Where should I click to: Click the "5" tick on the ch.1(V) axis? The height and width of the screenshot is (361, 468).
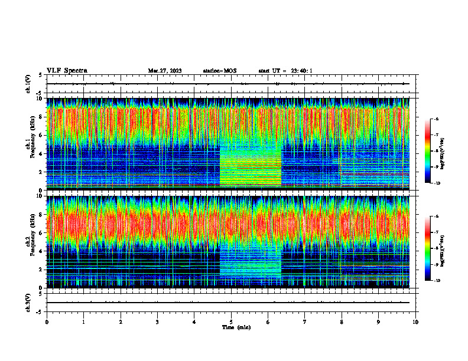[41, 76]
